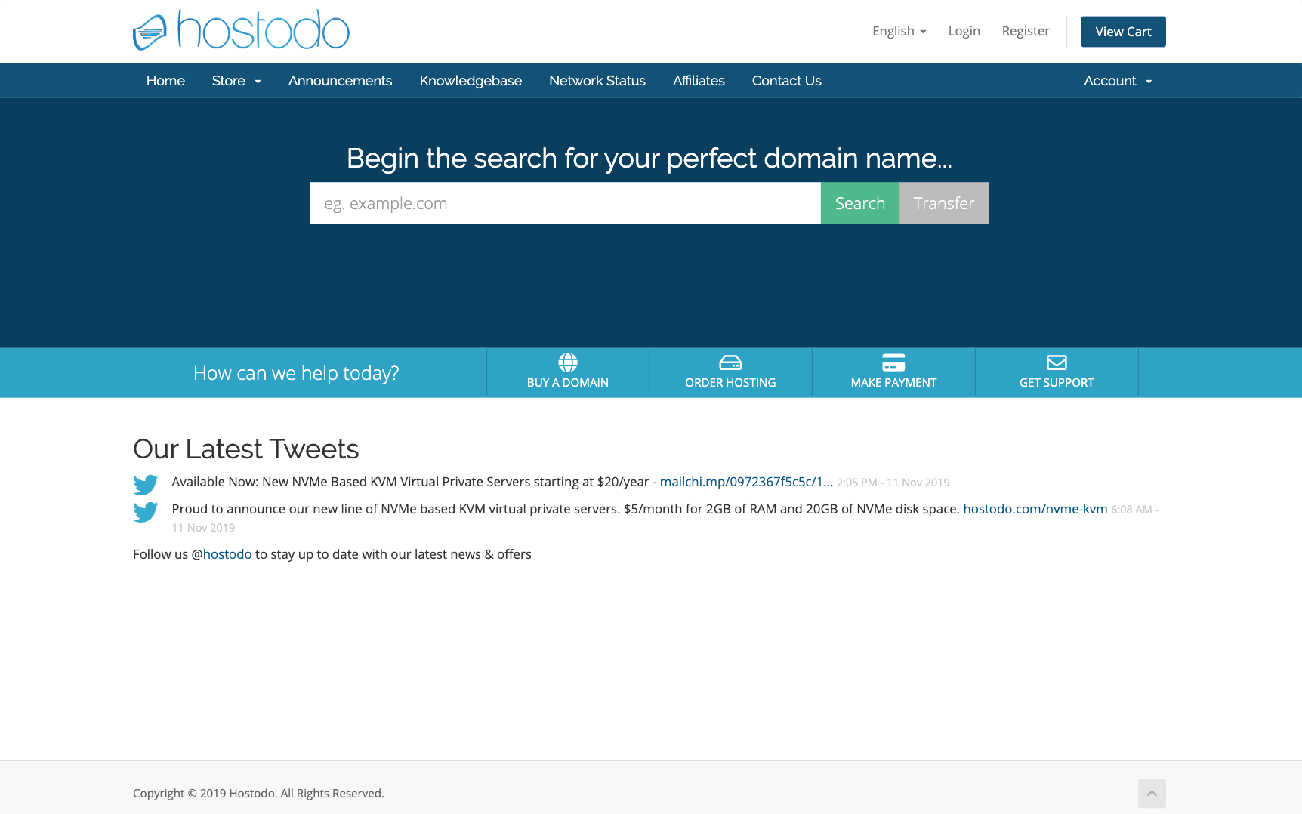The height and width of the screenshot is (814, 1302).
Task: Click the gray Transfer button
Action: tap(944, 203)
